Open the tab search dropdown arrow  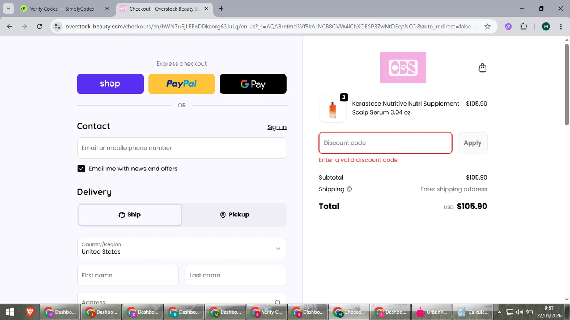8,9
